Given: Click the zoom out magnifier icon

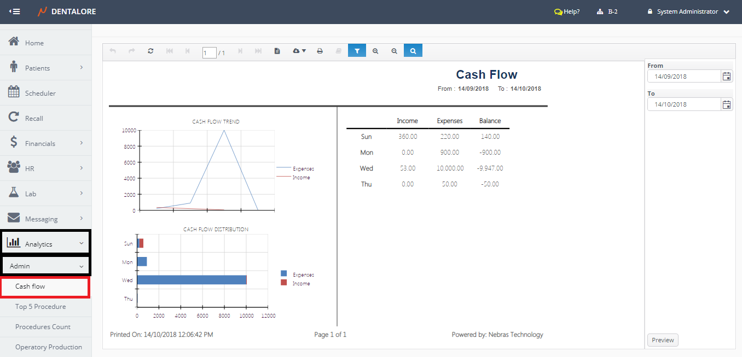Looking at the screenshot, I should [394, 51].
